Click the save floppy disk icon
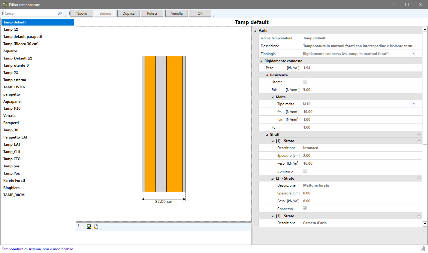The width and height of the screenshot is (428, 253). [x=89, y=227]
